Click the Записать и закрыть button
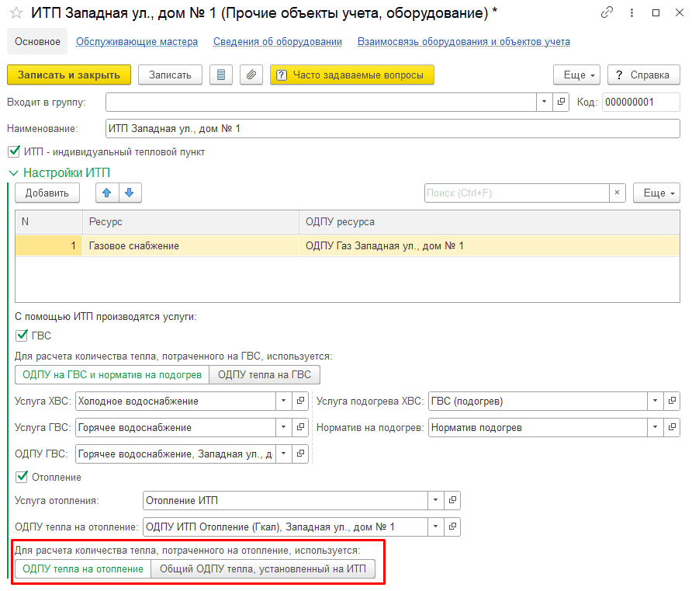Screen dimensions: 692x591 [69, 75]
